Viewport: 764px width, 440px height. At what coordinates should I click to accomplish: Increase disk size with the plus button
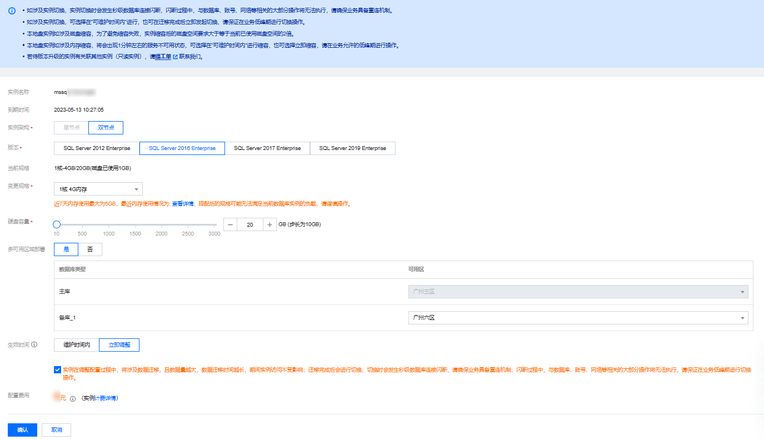click(269, 224)
